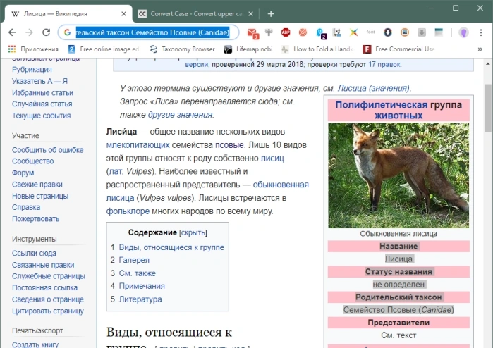
Task: Click the colorful pinwheel extension icon
Action: pyautogui.click(x=354, y=32)
